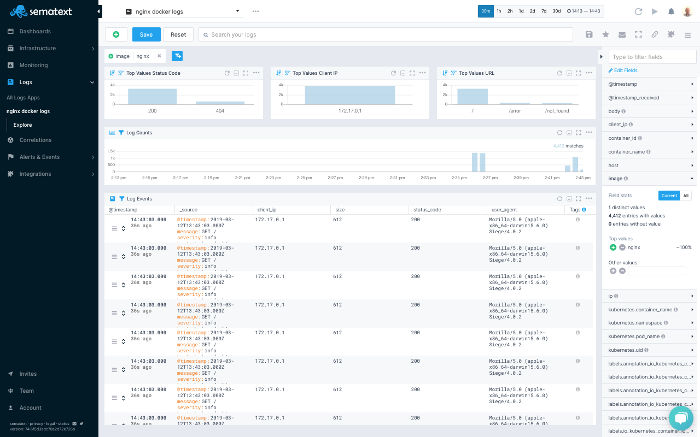Image resolution: width=700 pixels, height=437 pixels.
Task: Click the 200 status code bar
Action: [x=152, y=96]
